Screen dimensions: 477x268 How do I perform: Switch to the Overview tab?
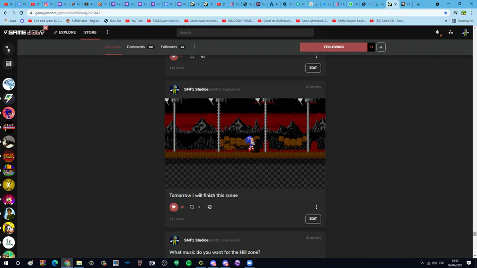tap(112, 47)
